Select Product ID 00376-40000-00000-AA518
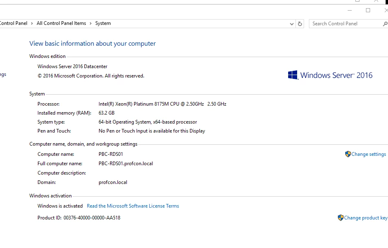Image resolution: width=388 pixels, height=248 pixels. point(92,218)
